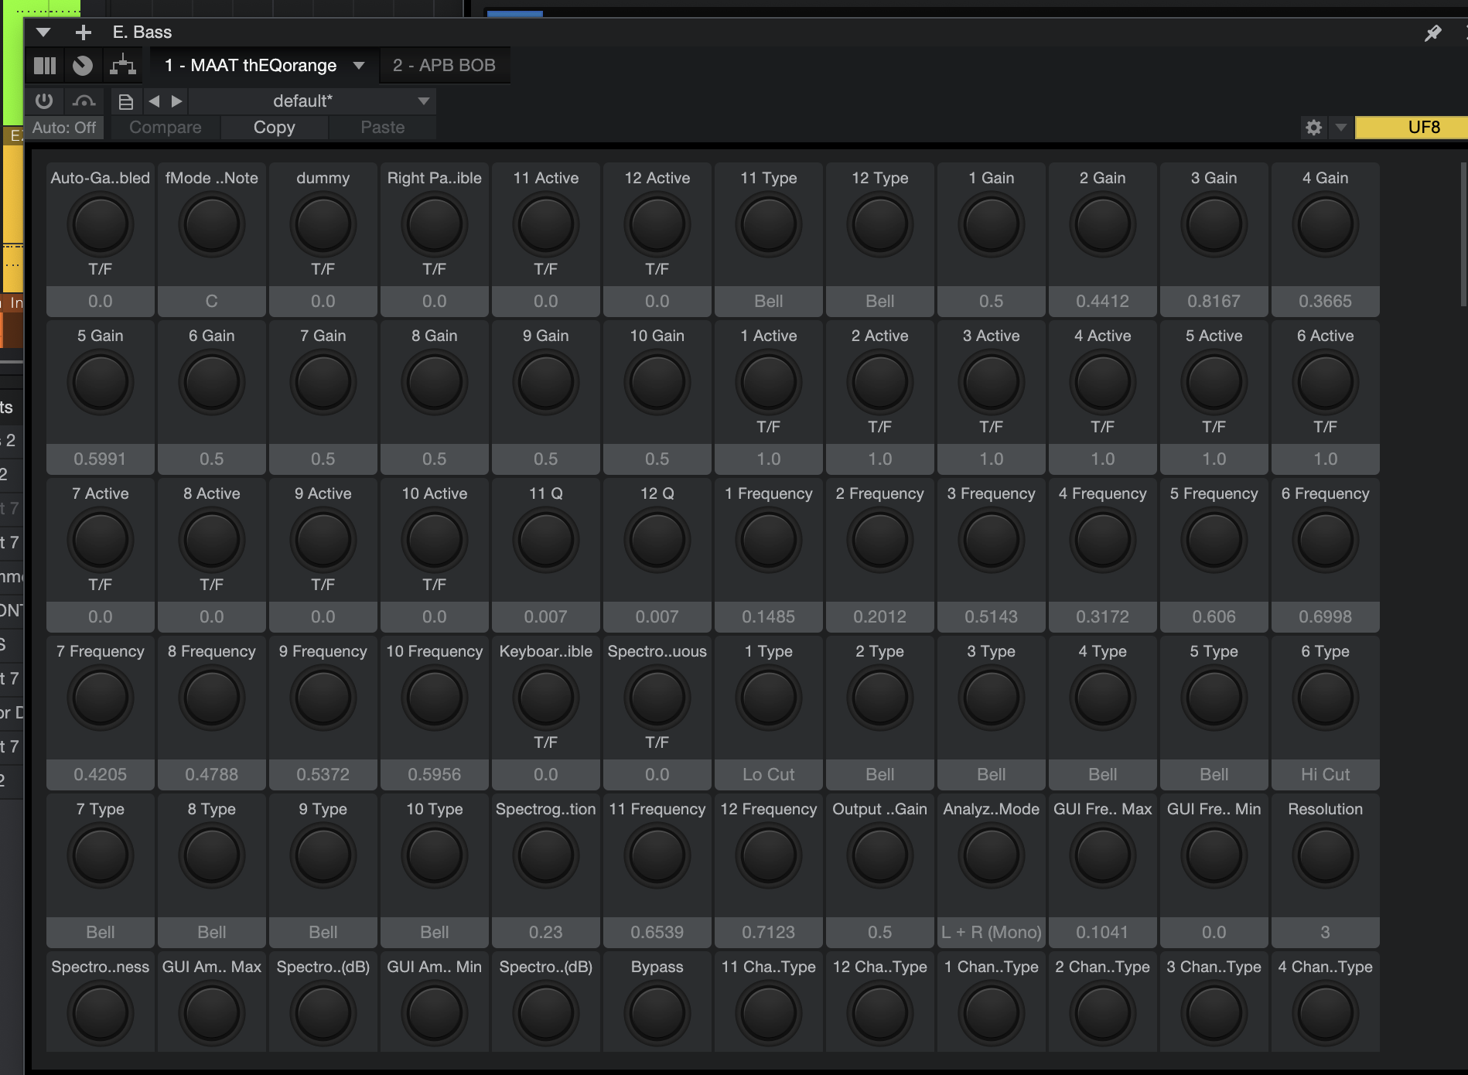Switch to the 1 - MAAT thEQorange tab
1468x1075 pixels.
coord(251,66)
